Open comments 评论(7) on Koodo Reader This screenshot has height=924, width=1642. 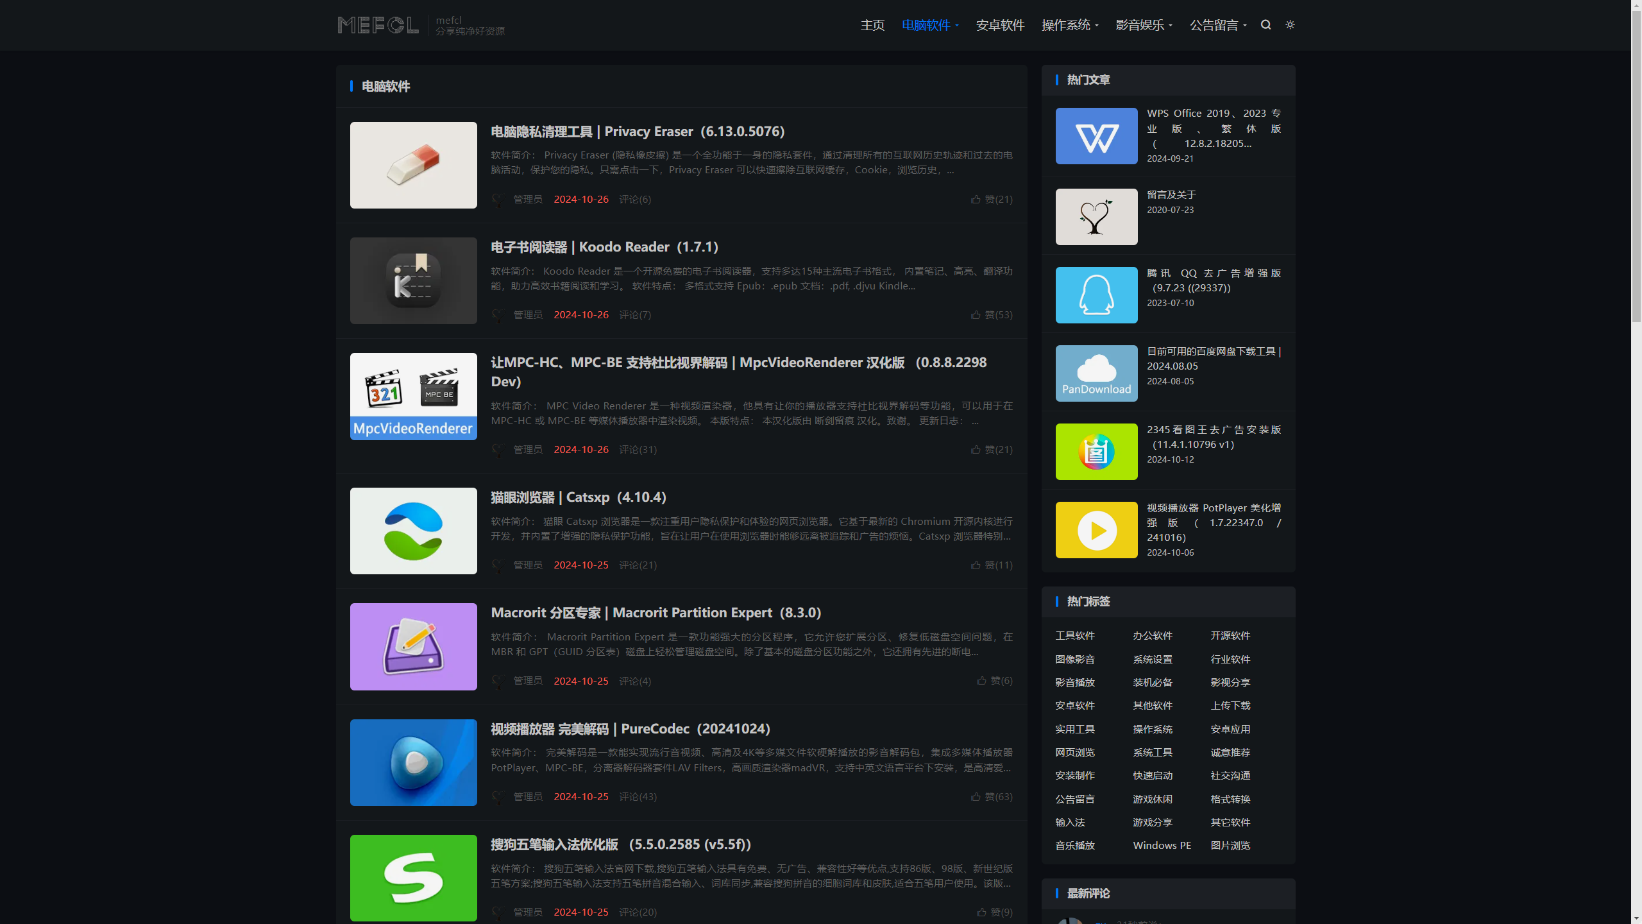pos(635,315)
